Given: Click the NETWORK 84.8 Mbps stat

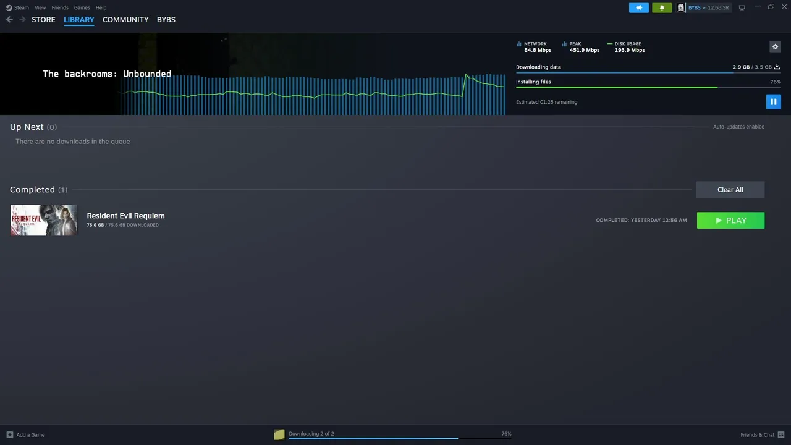Looking at the screenshot, I should pyautogui.click(x=535, y=47).
